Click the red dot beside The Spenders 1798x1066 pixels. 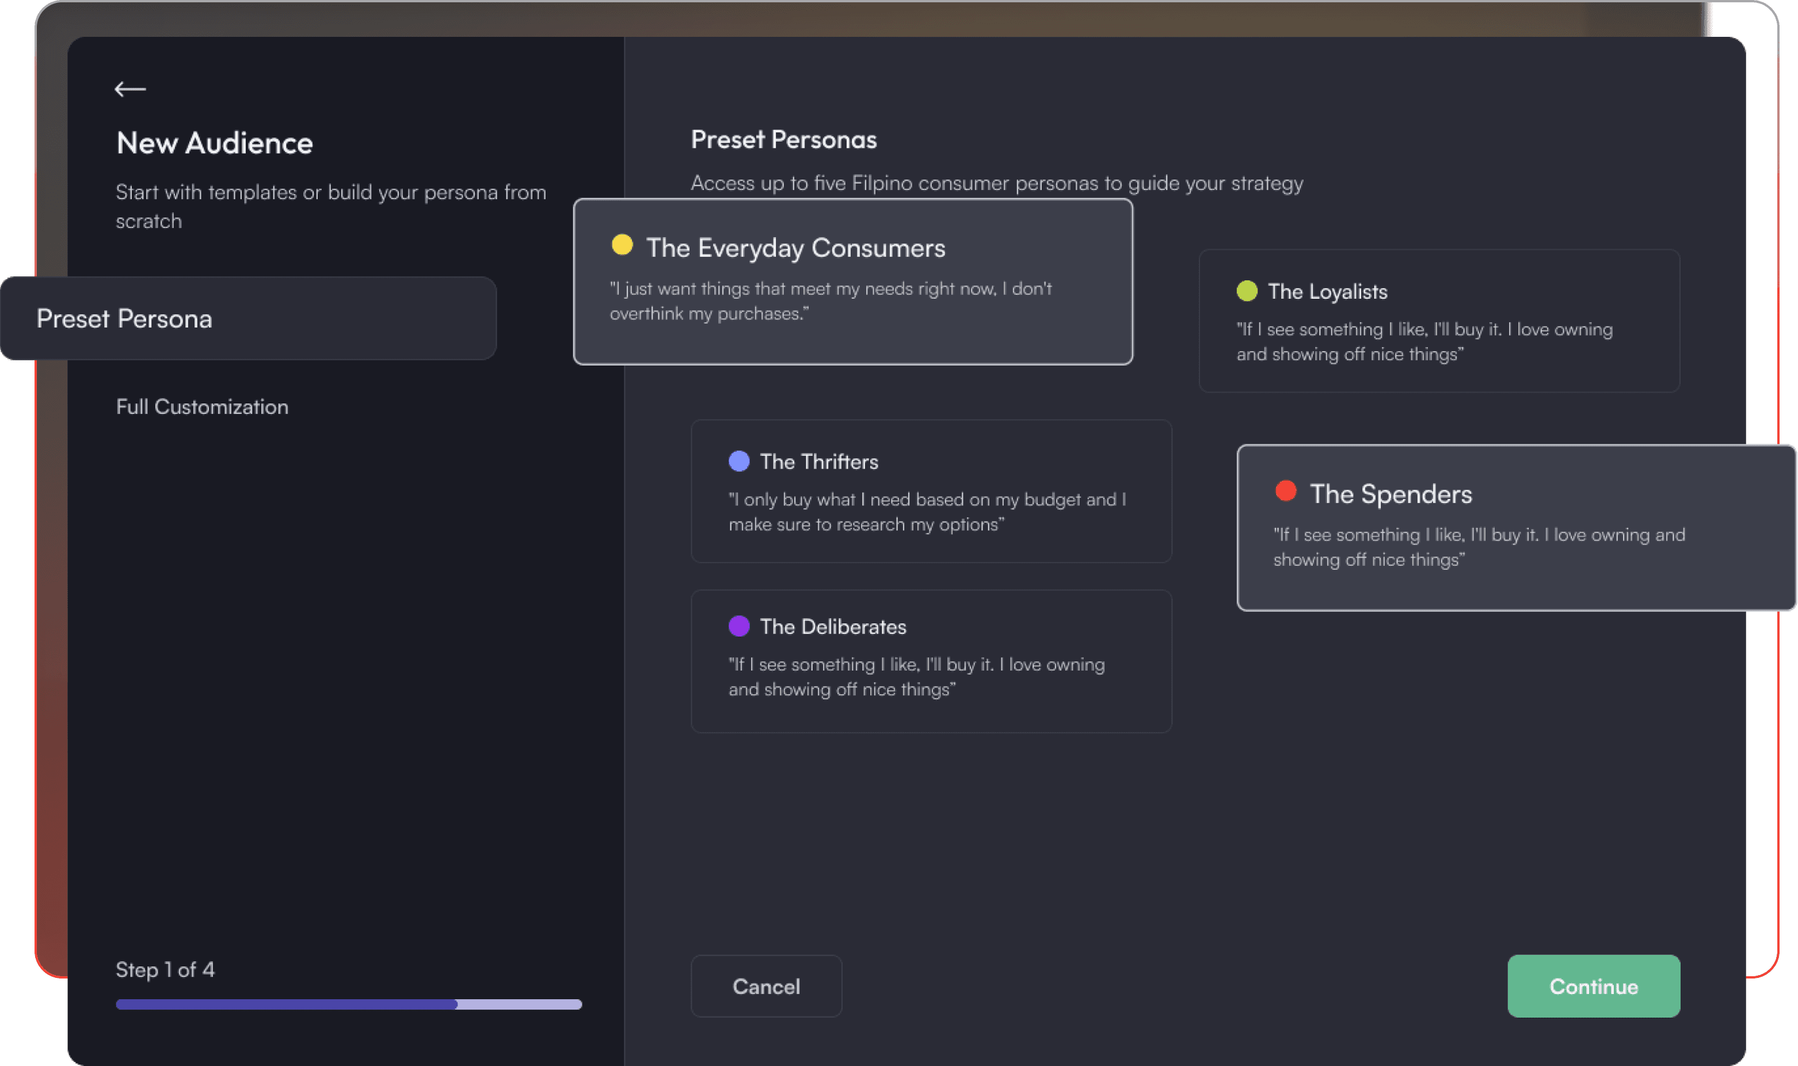coord(1285,492)
